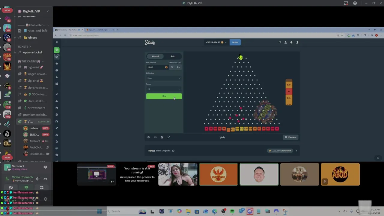The width and height of the screenshot is (384, 216).
Task: Open search on Stake site
Action: pyautogui.click(x=280, y=42)
